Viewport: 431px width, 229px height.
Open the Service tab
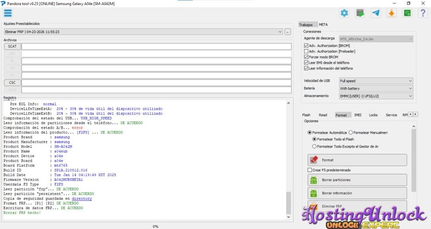coord(391,115)
